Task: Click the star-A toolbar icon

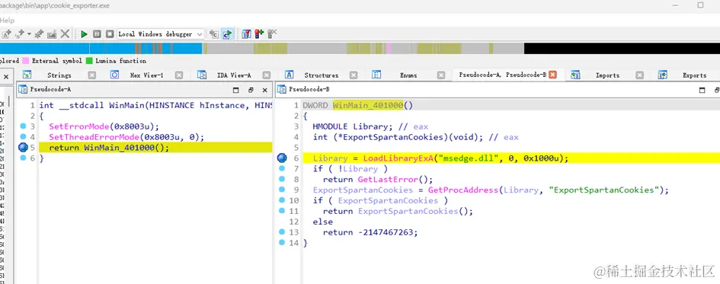Action: pyautogui.click(x=7, y=34)
